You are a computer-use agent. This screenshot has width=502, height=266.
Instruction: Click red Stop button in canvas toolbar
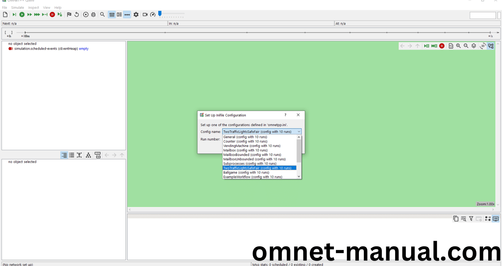[442, 46]
